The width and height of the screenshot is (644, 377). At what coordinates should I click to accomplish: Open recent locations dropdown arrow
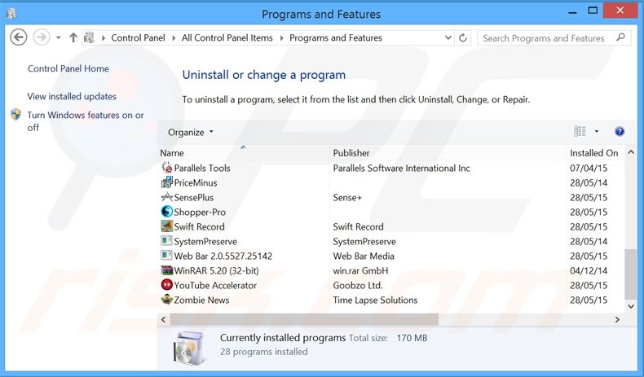(x=59, y=37)
